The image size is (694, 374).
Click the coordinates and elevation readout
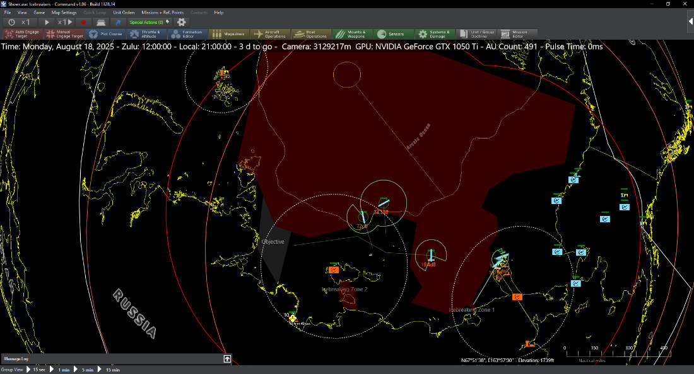click(x=507, y=360)
